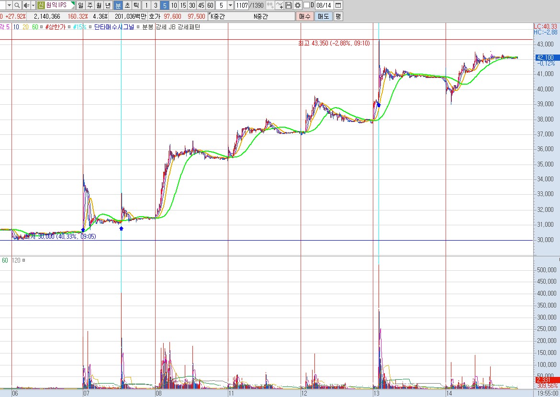Click the LC:40.33 readout

pyautogui.click(x=545, y=26)
